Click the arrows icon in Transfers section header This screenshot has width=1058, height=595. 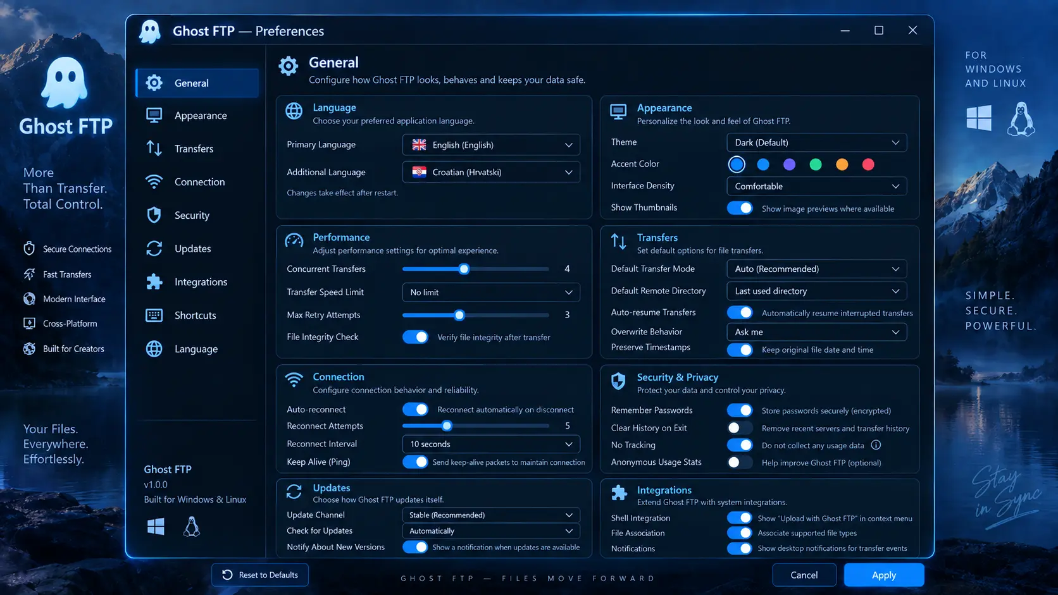(618, 241)
